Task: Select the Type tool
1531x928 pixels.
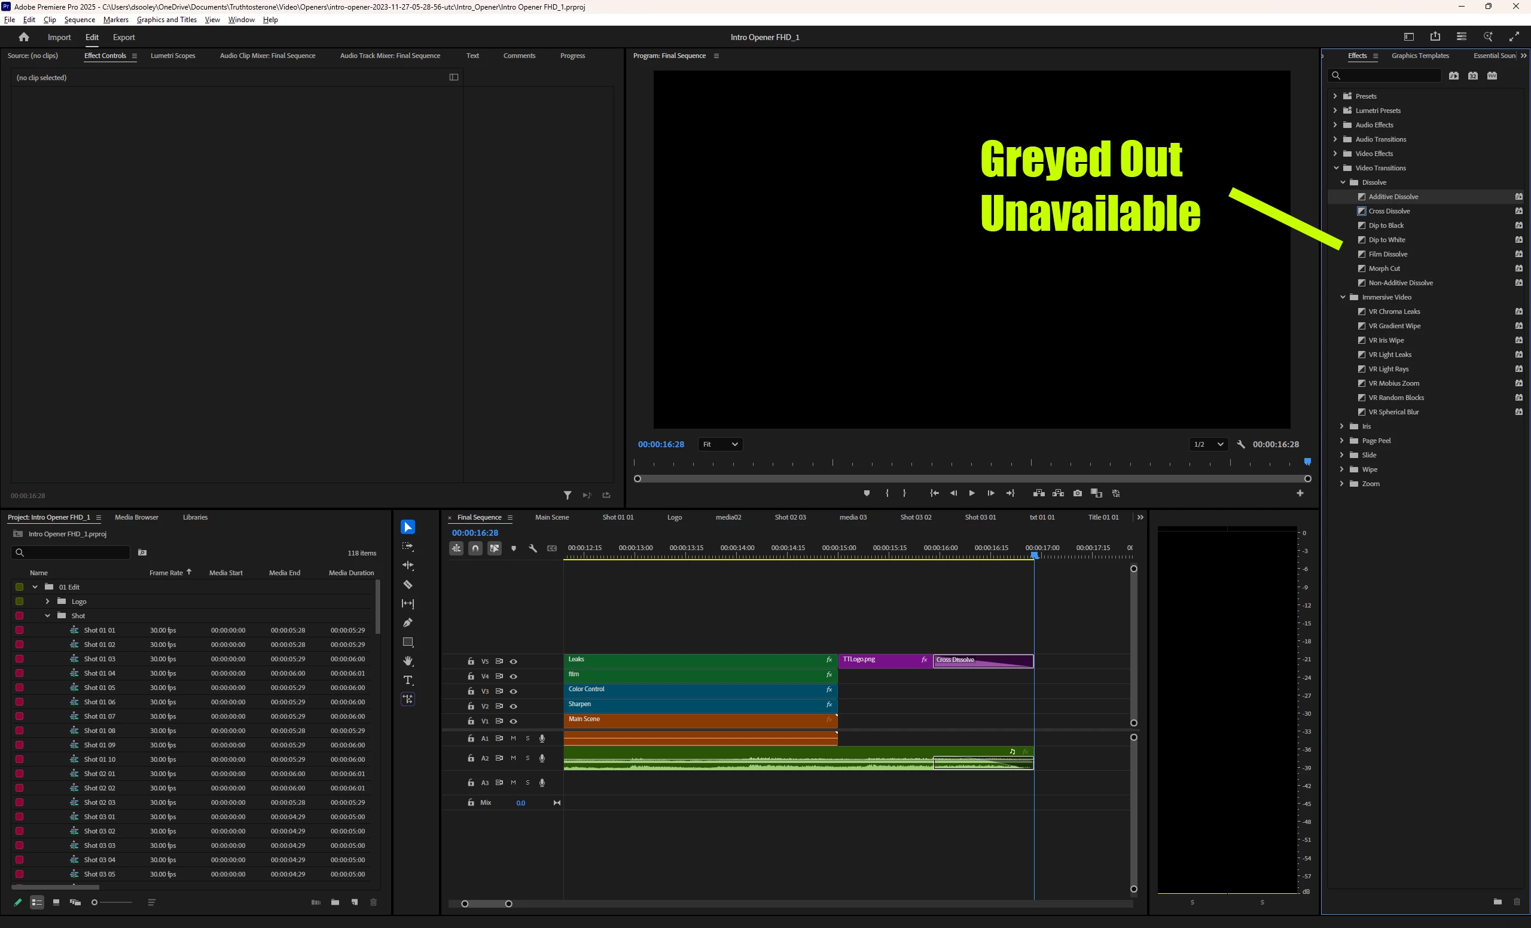Action: (x=408, y=680)
